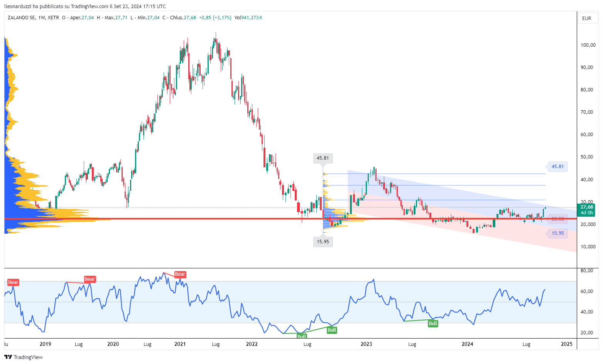This screenshot has width=603, height=364.
Task: Click the gray 45.81 label above volume profile
Action: 323,158
